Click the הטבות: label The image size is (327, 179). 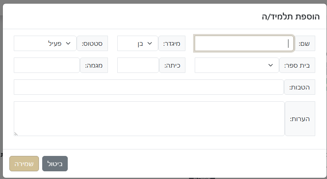pyautogui.click(x=299, y=87)
